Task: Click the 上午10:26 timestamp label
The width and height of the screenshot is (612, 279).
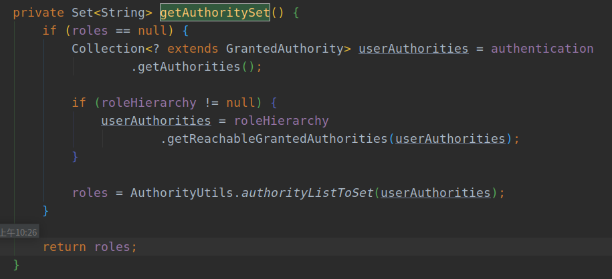Action: [x=19, y=233]
